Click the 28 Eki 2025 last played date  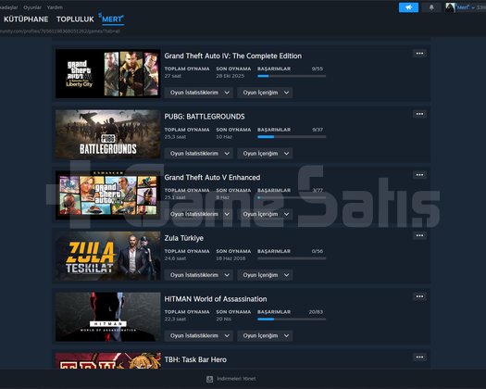[x=231, y=76]
